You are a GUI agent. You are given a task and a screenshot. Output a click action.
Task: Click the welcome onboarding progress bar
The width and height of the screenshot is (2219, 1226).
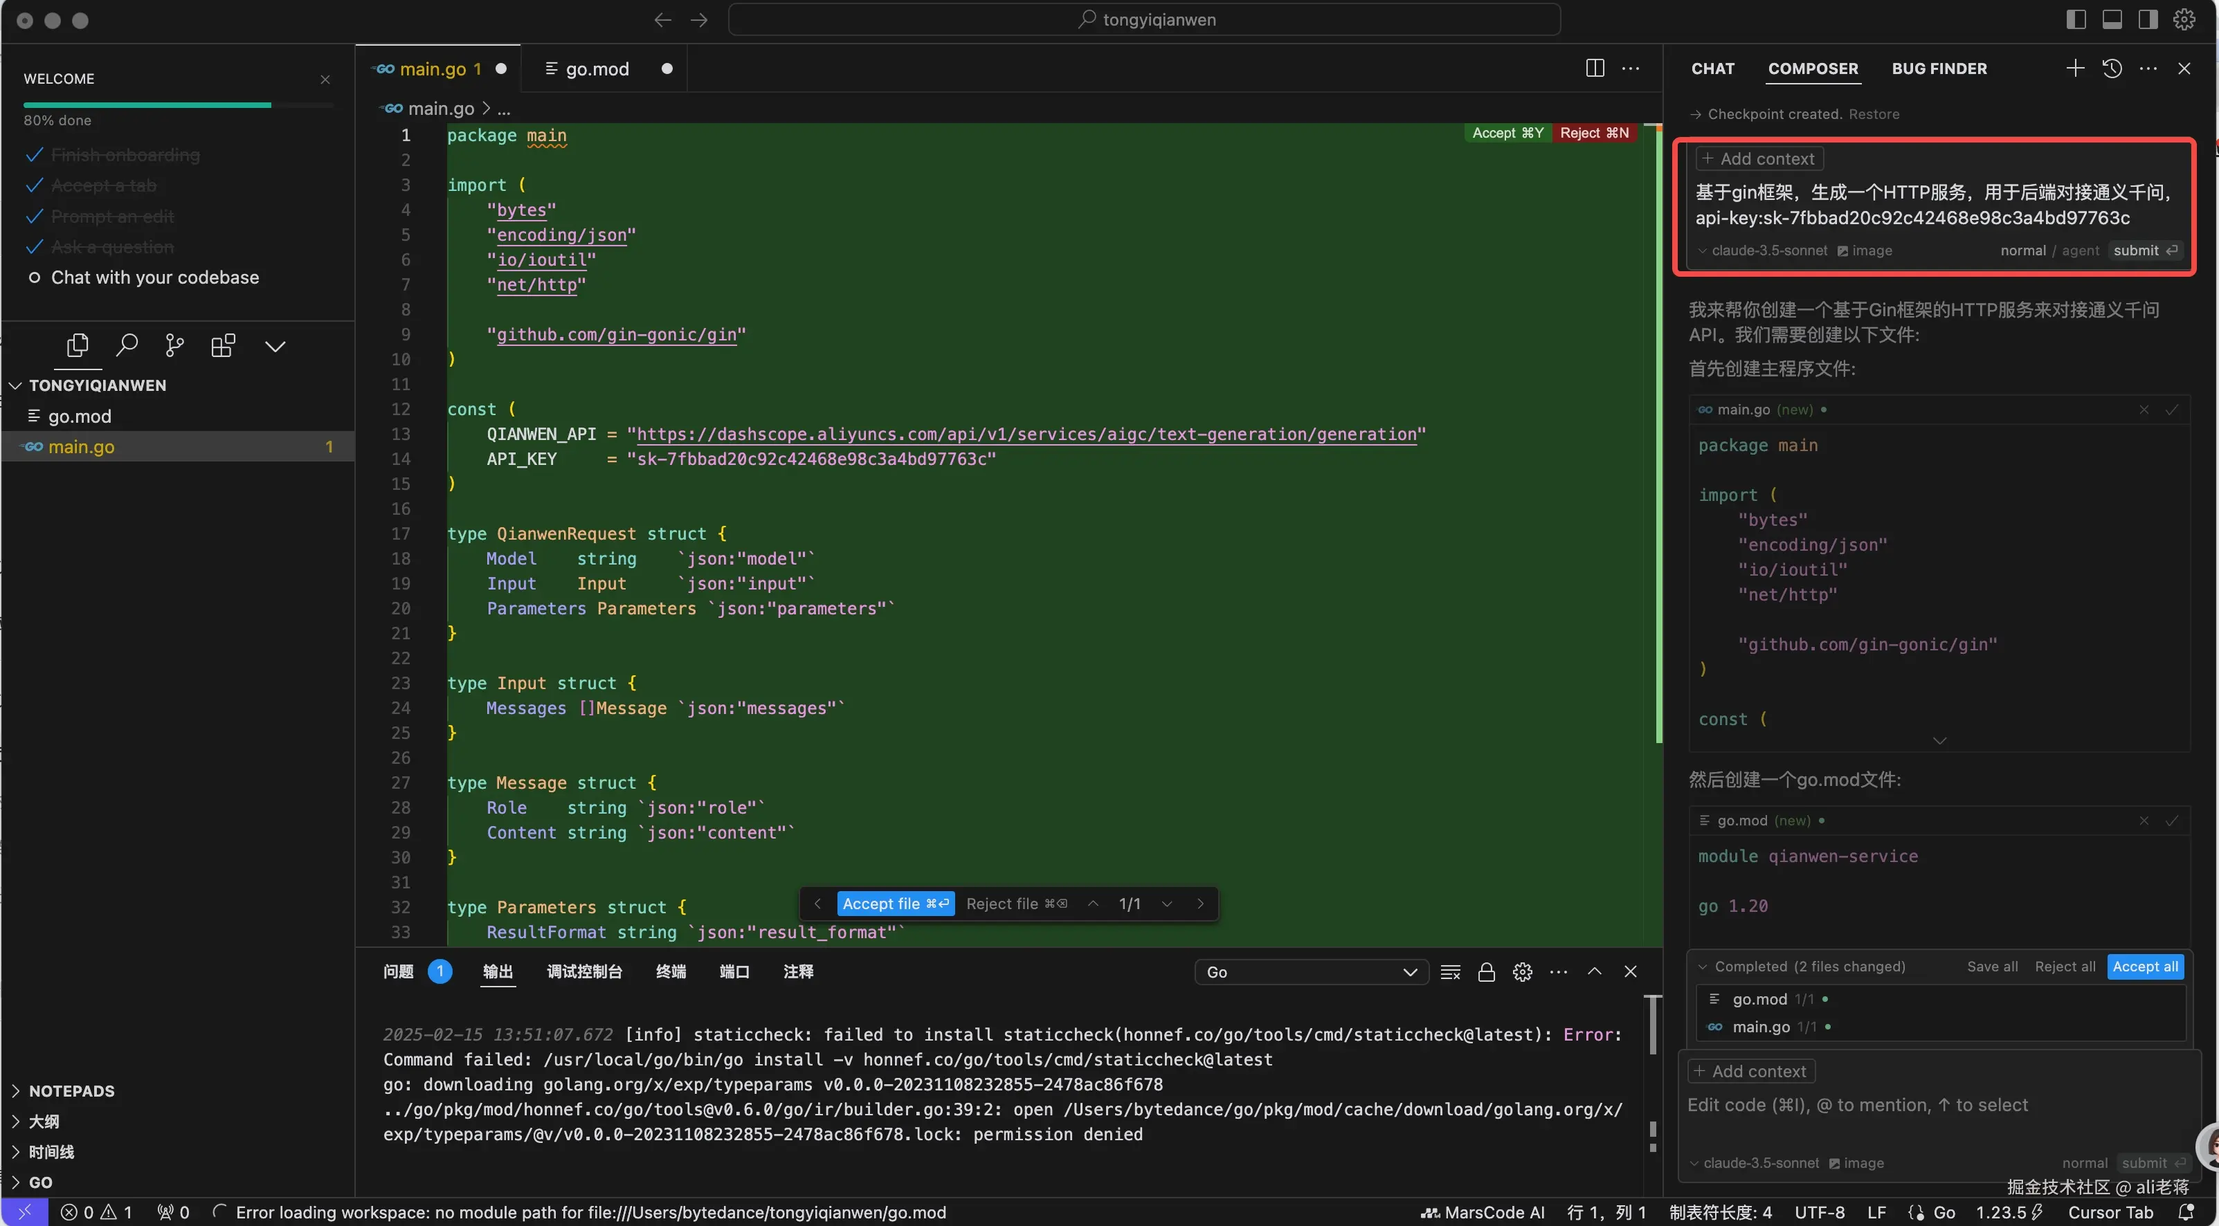[x=179, y=105]
